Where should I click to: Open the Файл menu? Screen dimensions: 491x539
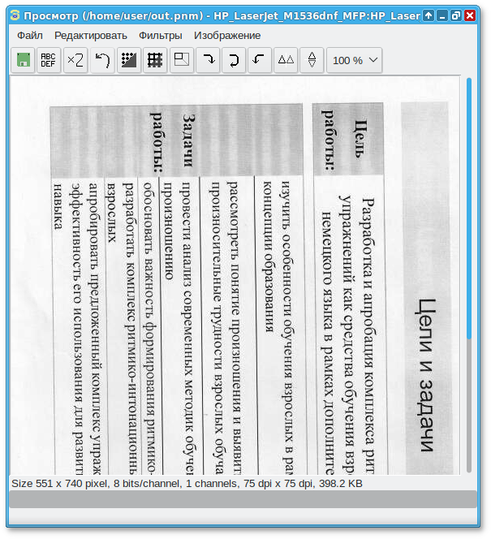coord(30,36)
